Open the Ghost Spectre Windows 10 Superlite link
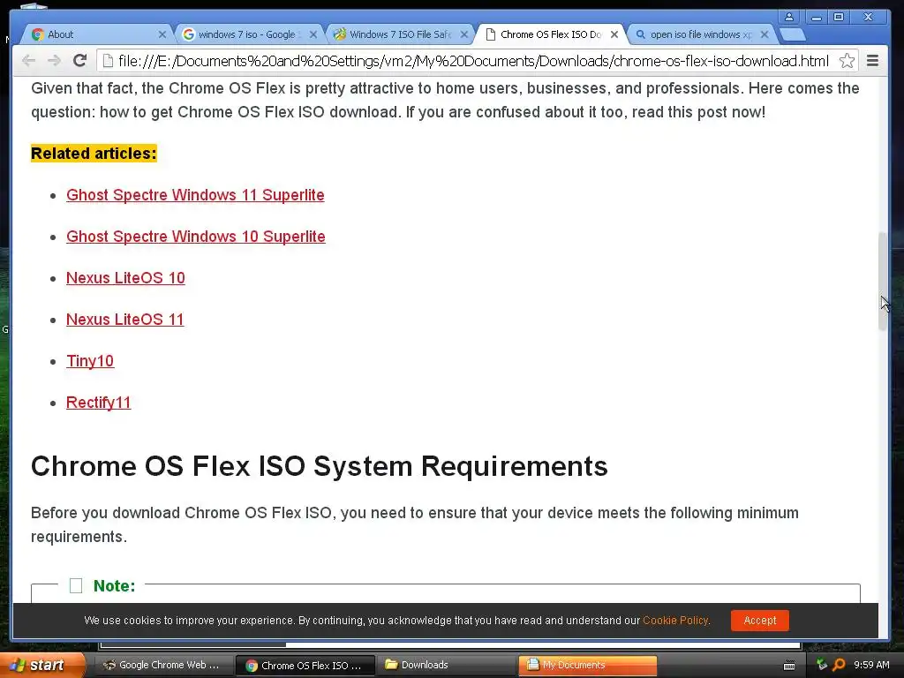The height and width of the screenshot is (678, 904). 195,237
